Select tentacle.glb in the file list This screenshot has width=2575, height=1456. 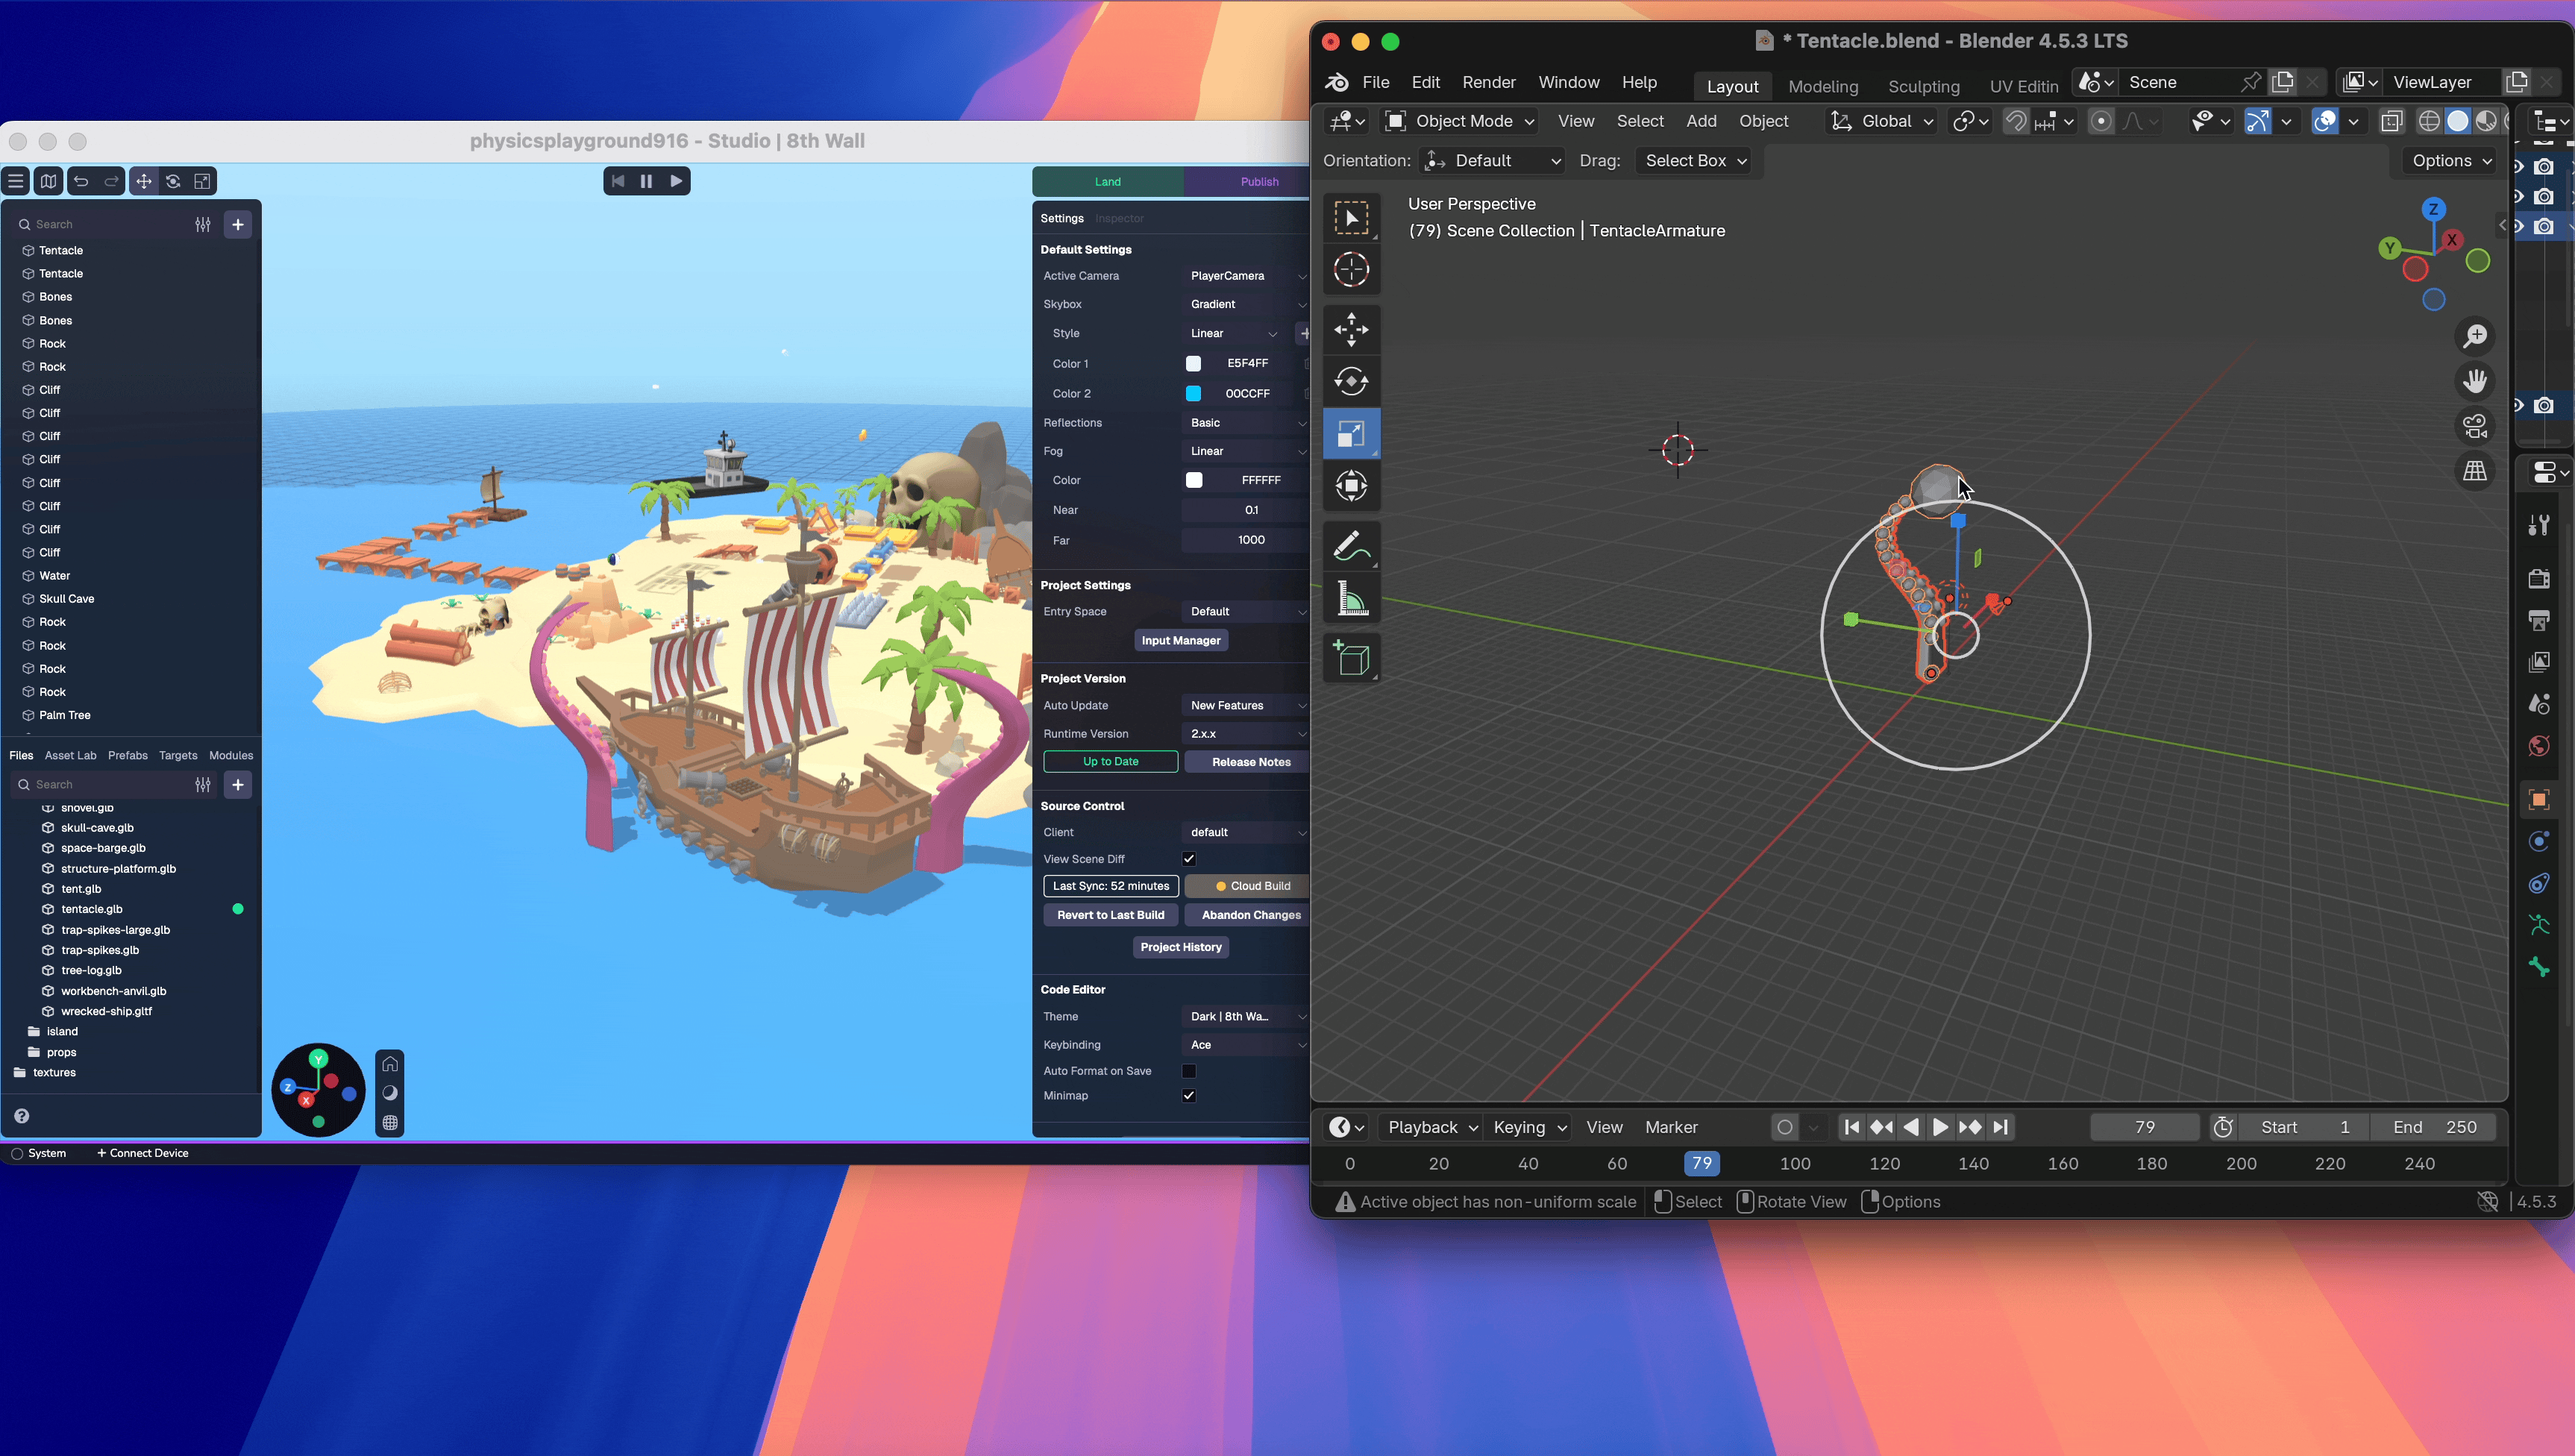click(x=92, y=909)
